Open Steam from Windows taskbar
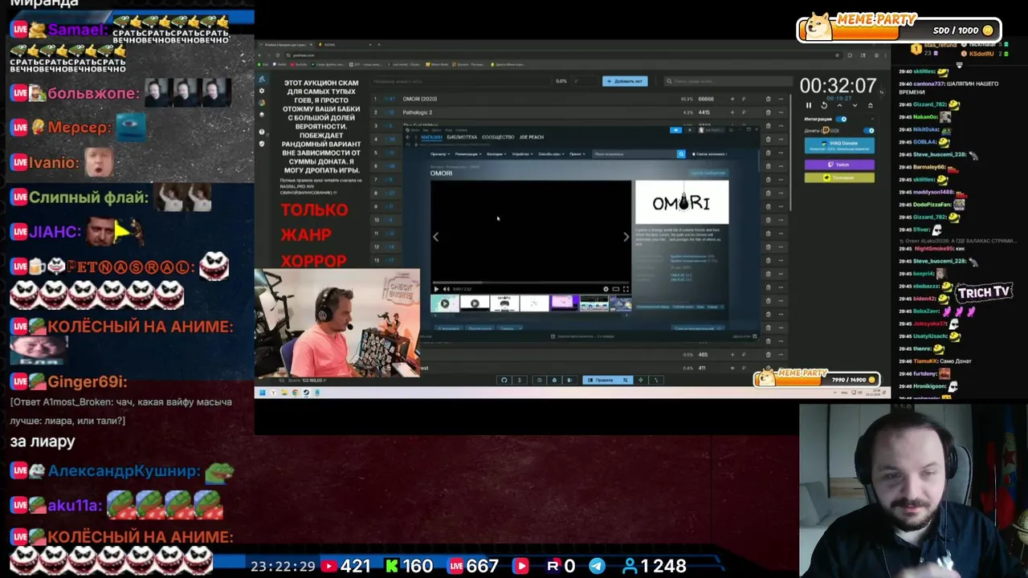Image resolution: width=1028 pixels, height=578 pixels. point(306,393)
